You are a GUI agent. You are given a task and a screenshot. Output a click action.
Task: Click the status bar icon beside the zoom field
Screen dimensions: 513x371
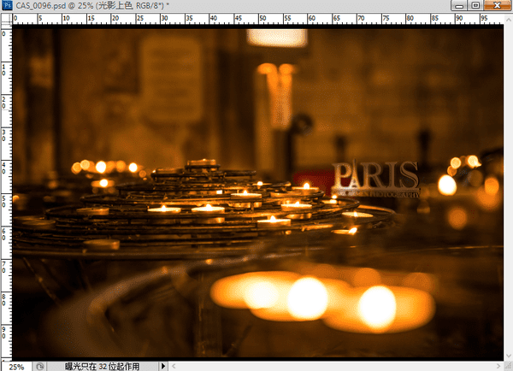point(40,367)
